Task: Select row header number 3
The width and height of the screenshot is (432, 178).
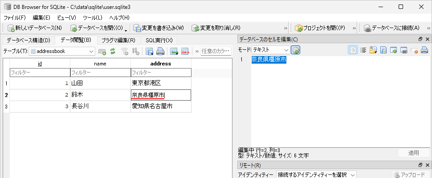Action: pyautogui.click(x=6, y=107)
